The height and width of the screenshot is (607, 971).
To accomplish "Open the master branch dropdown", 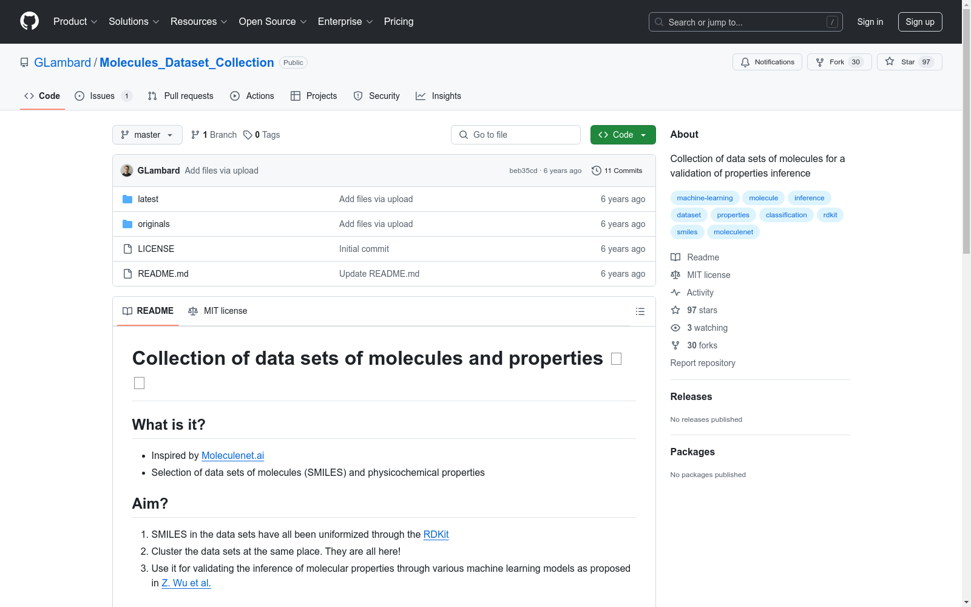I will (147, 135).
